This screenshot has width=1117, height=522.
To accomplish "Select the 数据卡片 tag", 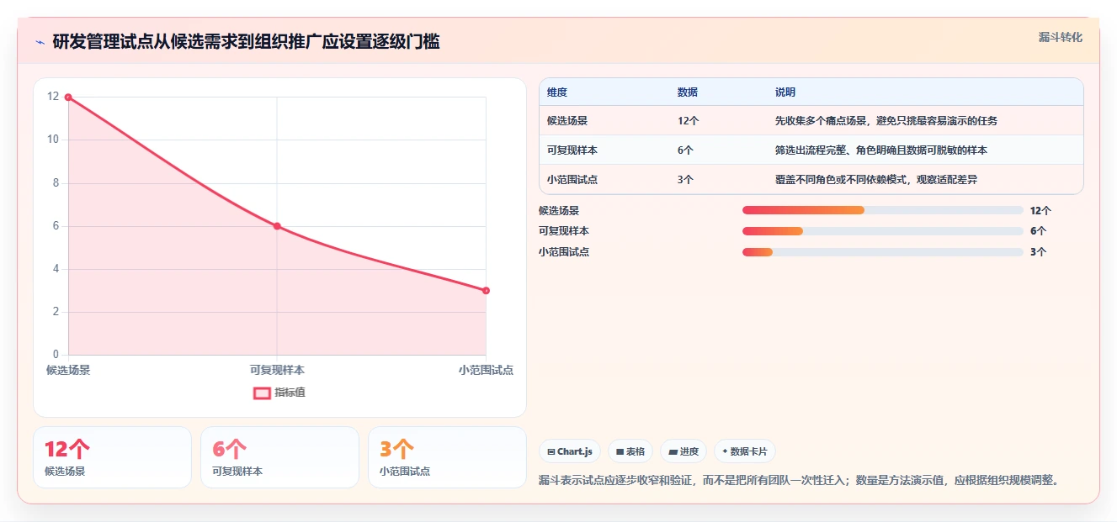I will pyautogui.click(x=744, y=451).
